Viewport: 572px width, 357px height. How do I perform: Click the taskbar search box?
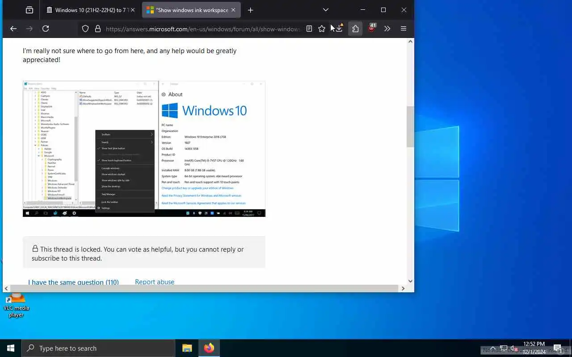pos(98,348)
